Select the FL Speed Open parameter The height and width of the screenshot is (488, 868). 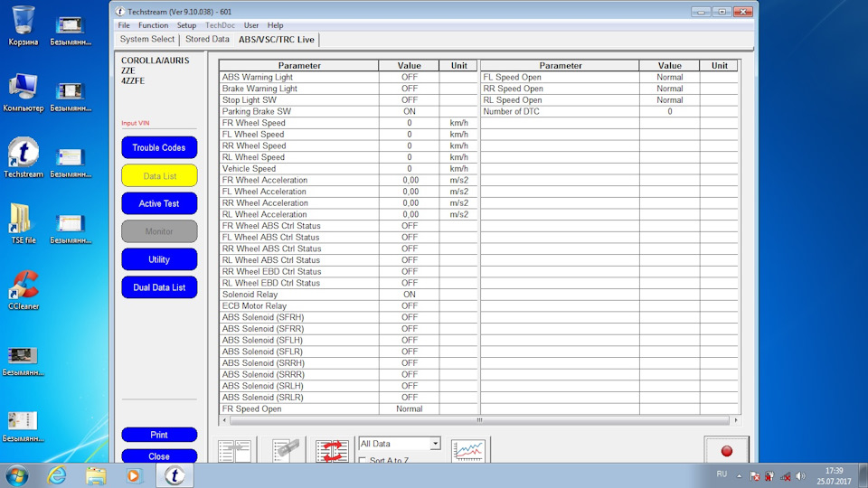coord(512,77)
